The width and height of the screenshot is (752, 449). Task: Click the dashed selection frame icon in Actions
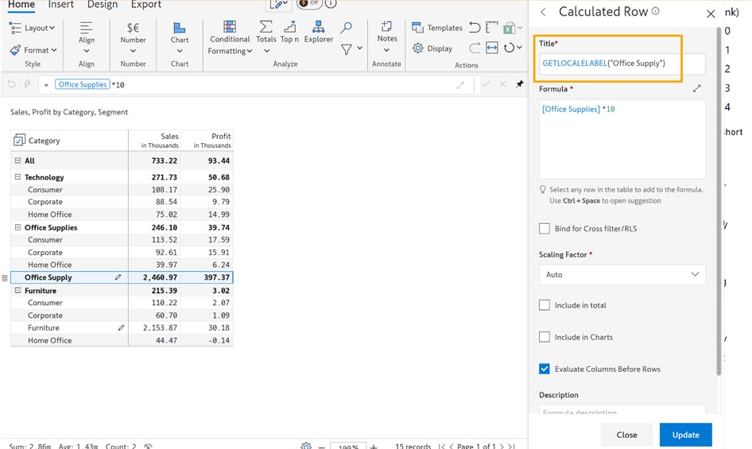tap(491, 27)
